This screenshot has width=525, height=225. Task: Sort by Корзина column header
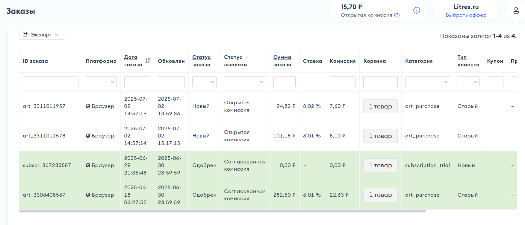pyautogui.click(x=375, y=61)
